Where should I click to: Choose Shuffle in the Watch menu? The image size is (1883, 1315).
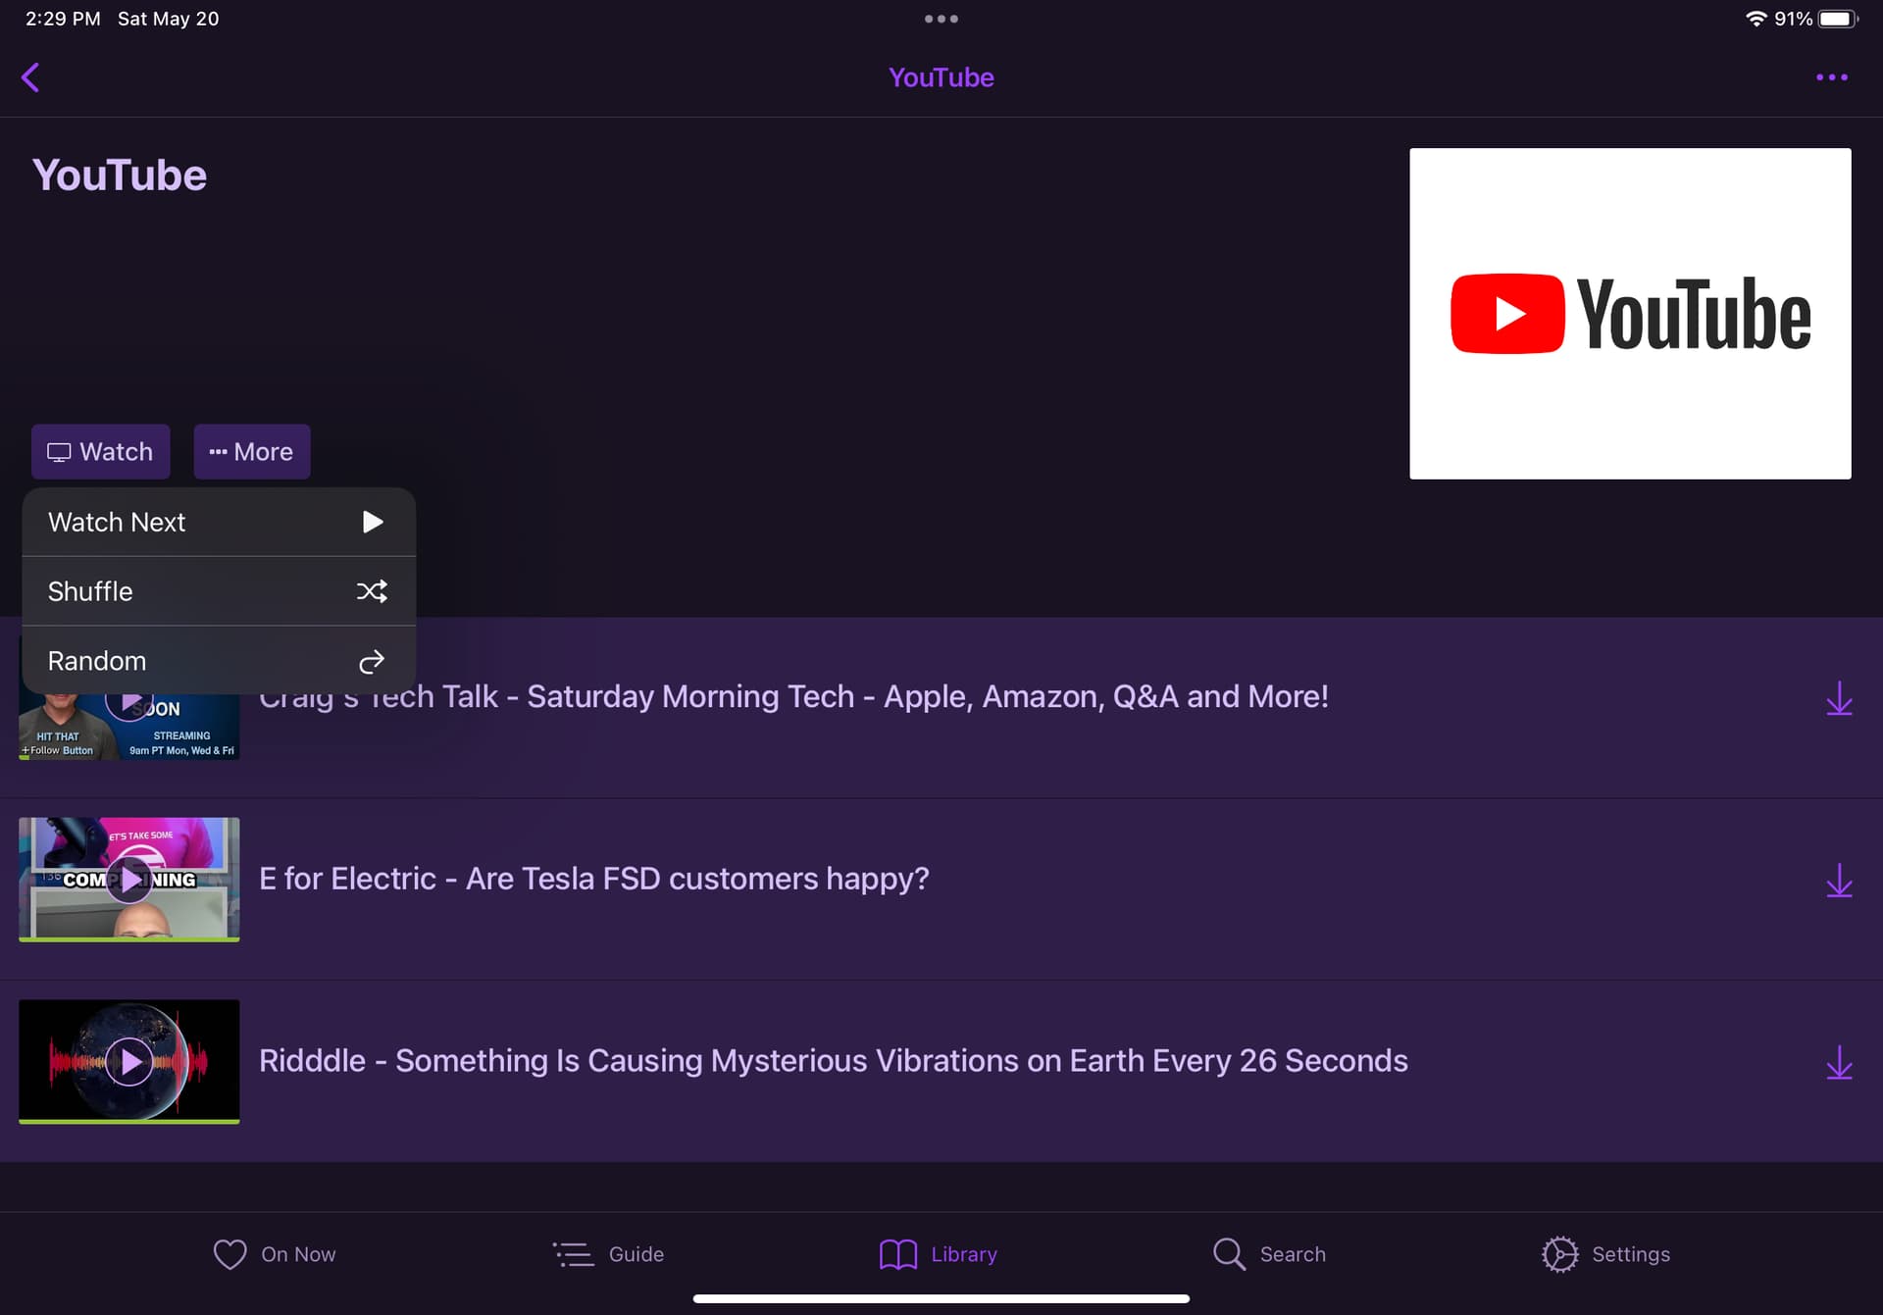coord(218,591)
